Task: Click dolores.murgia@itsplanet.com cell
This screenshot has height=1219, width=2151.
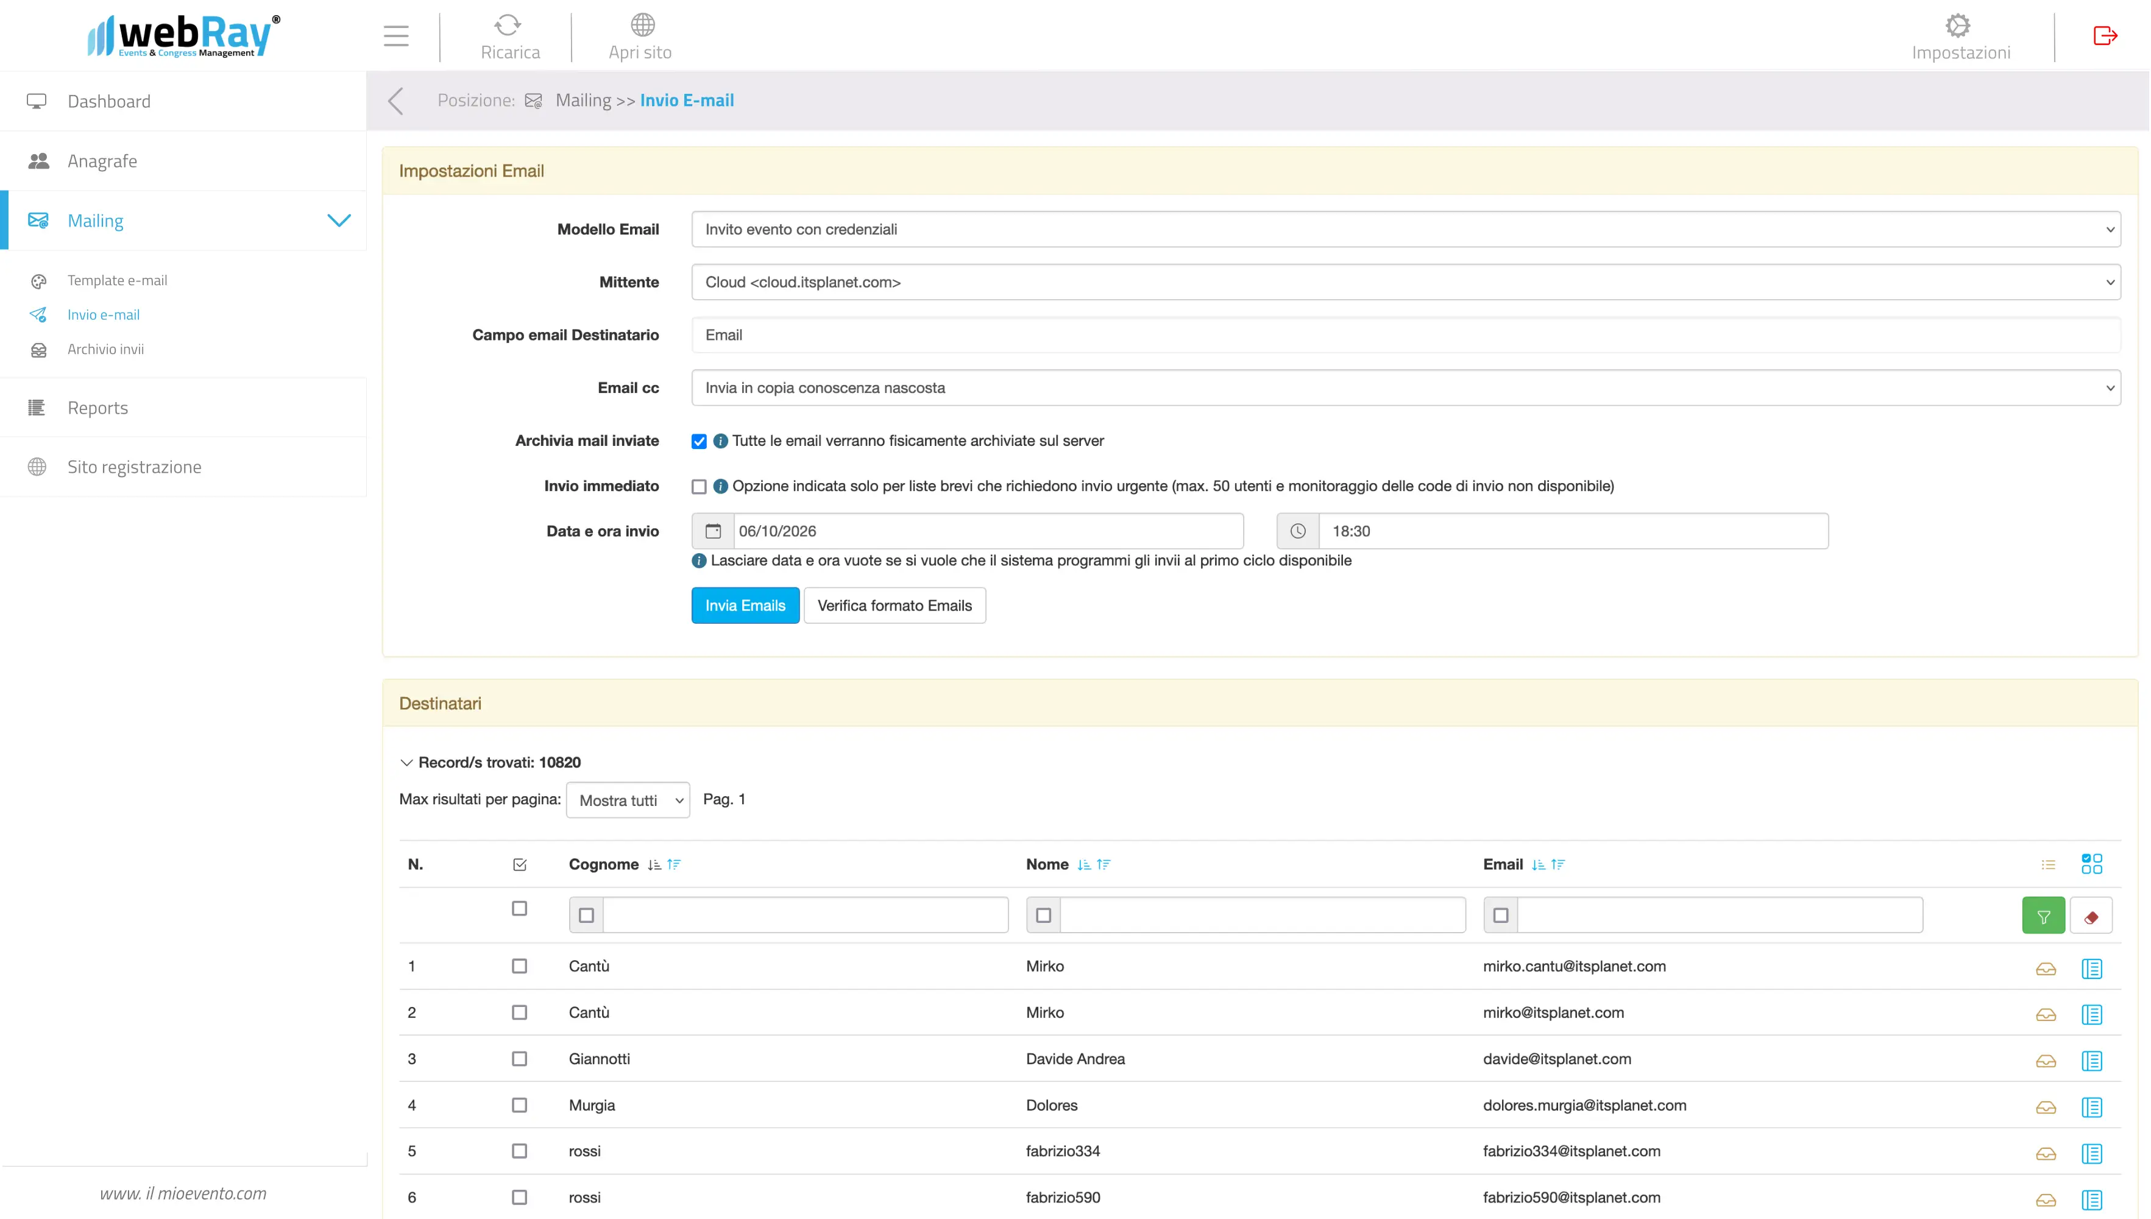Action: coord(1584,1105)
